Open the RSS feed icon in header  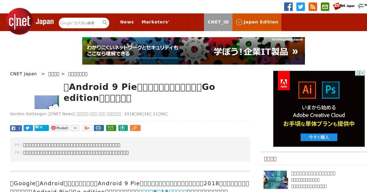point(313,7)
